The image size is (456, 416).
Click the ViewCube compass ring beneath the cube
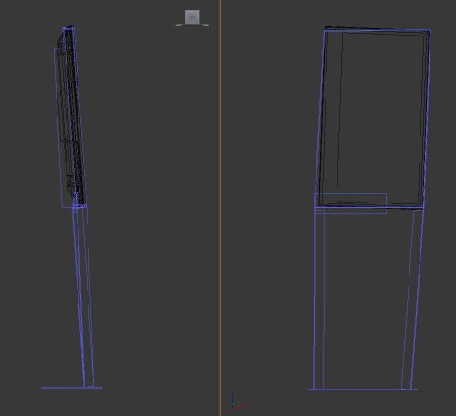point(192,25)
